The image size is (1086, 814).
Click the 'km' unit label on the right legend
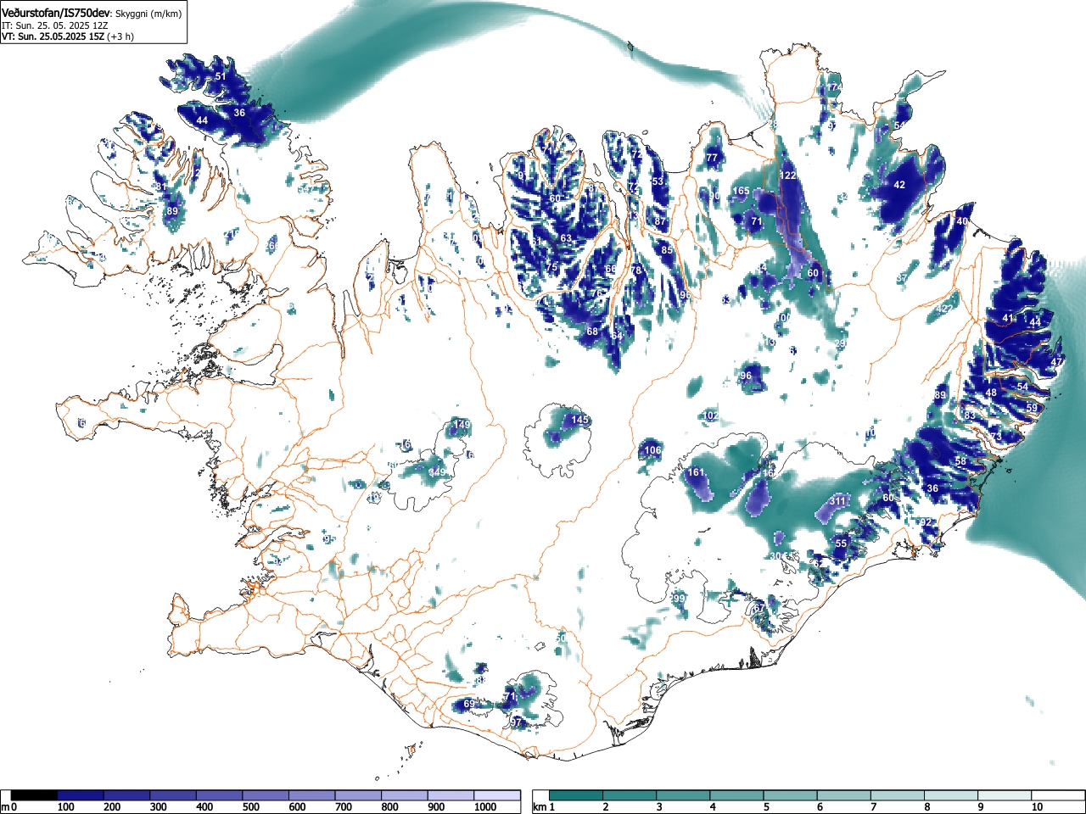[540, 807]
